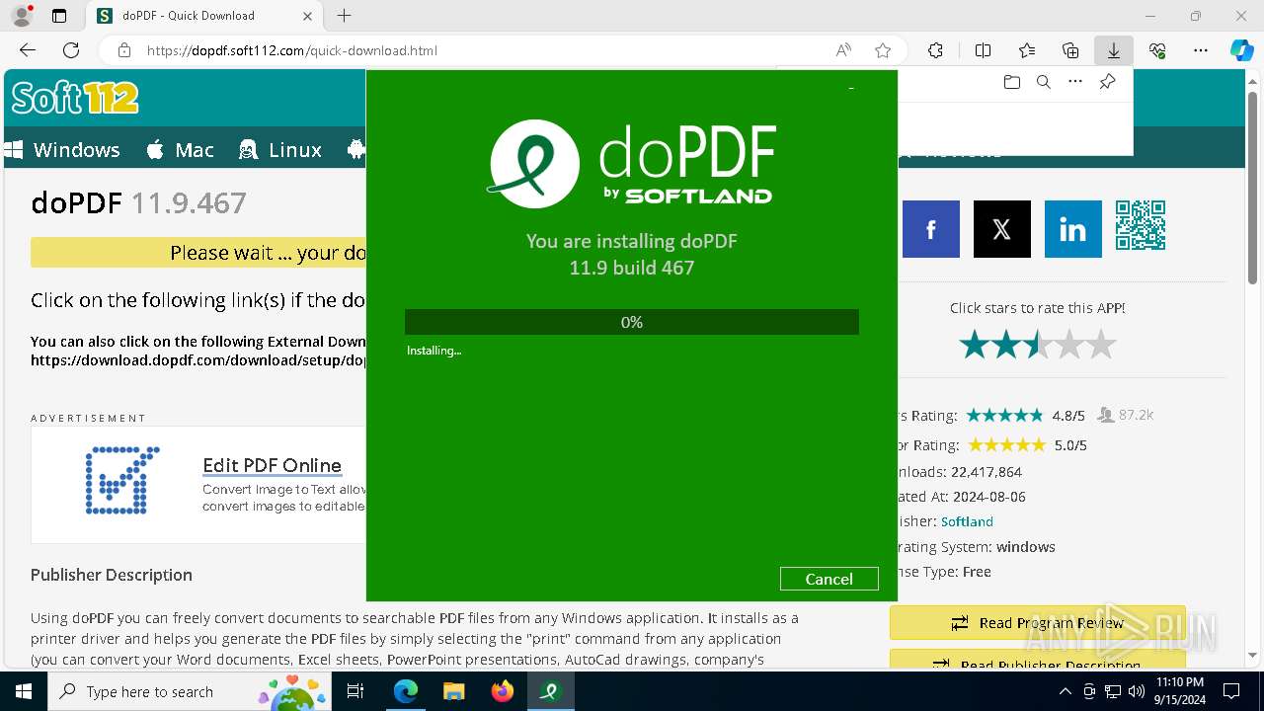Click the external download.dopdf.com link
The width and height of the screenshot is (1264, 711).
coord(198,360)
